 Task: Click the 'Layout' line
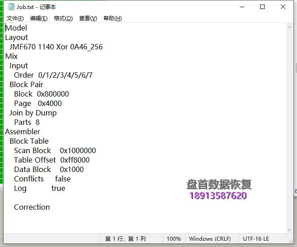[17, 37]
